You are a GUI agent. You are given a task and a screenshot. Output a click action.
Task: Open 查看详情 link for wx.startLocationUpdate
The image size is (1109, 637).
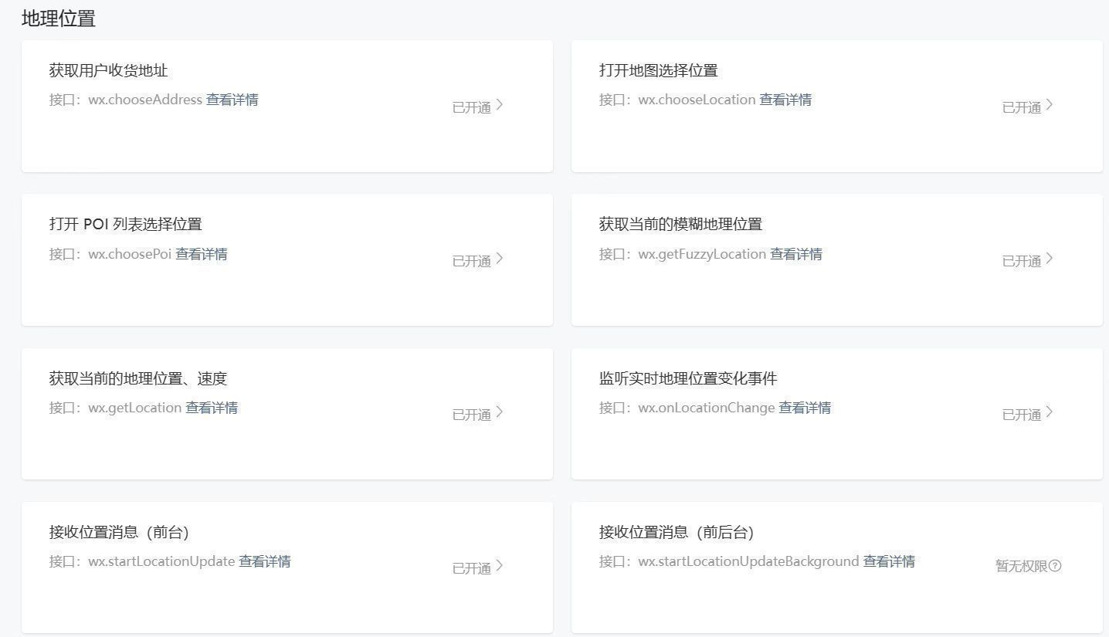point(265,561)
